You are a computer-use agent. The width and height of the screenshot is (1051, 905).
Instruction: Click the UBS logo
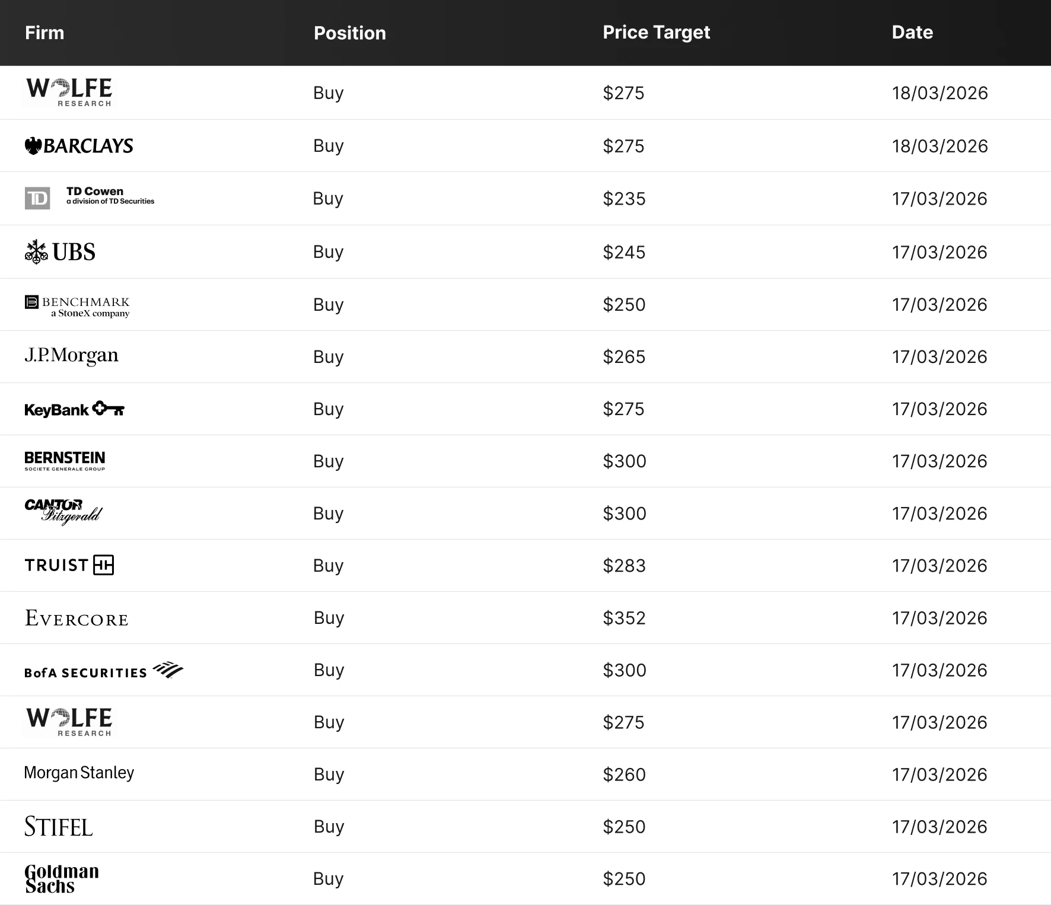click(60, 252)
